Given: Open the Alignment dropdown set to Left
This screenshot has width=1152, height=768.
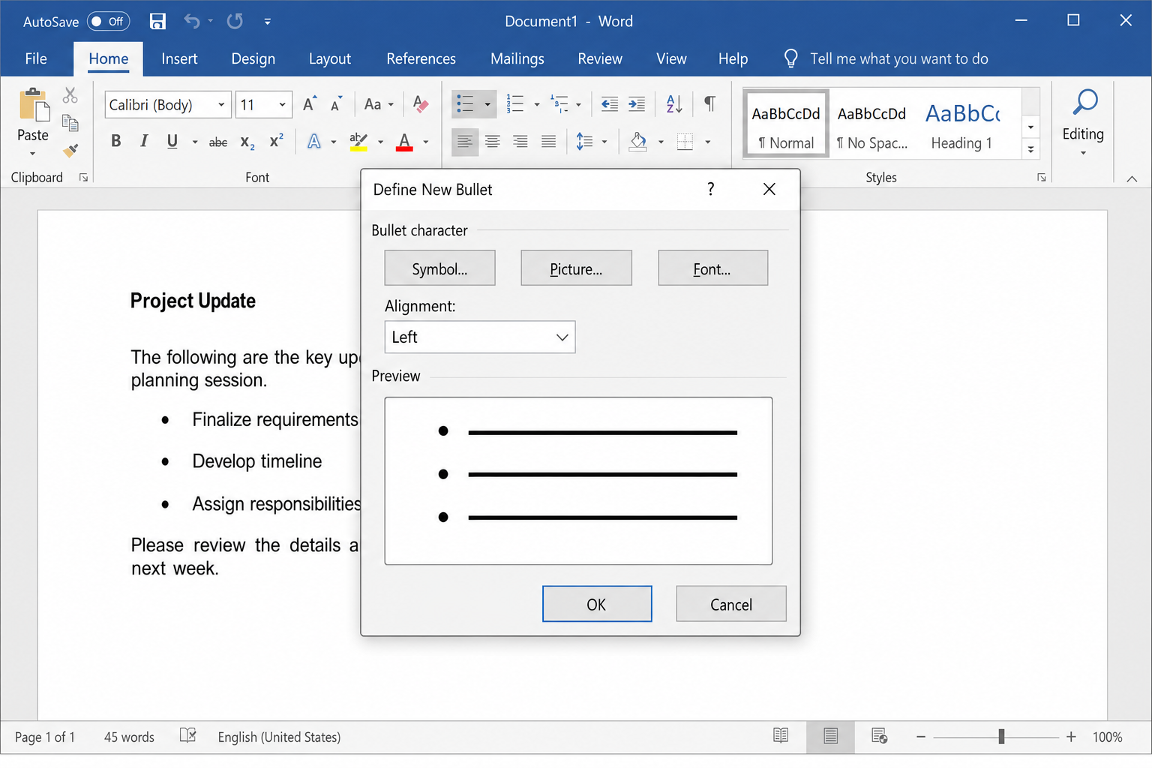Looking at the screenshot, I should point(480,337).
